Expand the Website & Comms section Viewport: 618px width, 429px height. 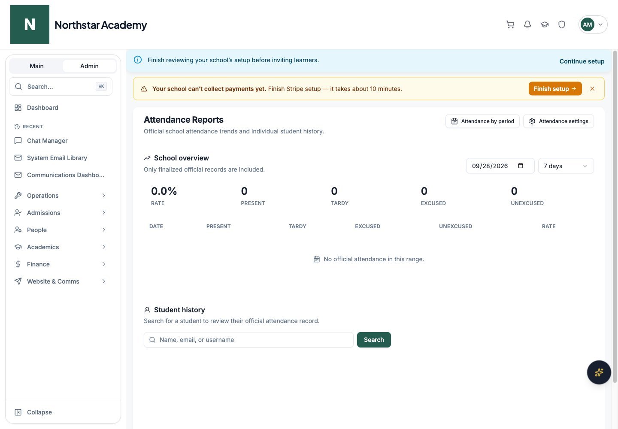click(61, 281)
